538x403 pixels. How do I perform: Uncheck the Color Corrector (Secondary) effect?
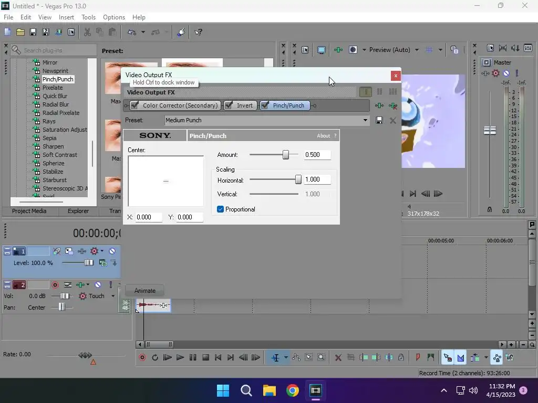click(135, 105)
